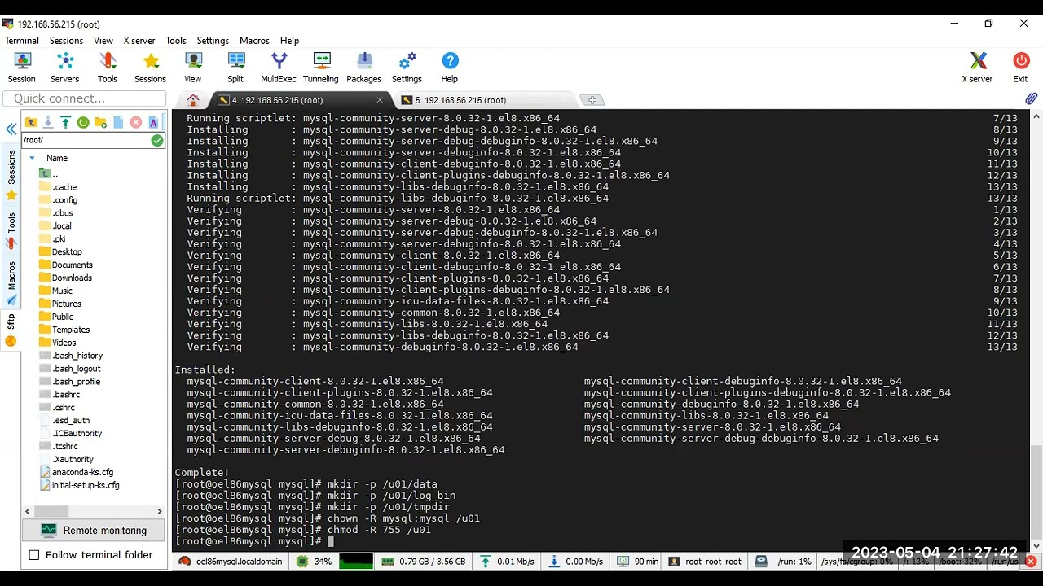The width and height of the screenshot is (1043, 586).
Task: Click the Remote monitoring button
Action: 95,530
